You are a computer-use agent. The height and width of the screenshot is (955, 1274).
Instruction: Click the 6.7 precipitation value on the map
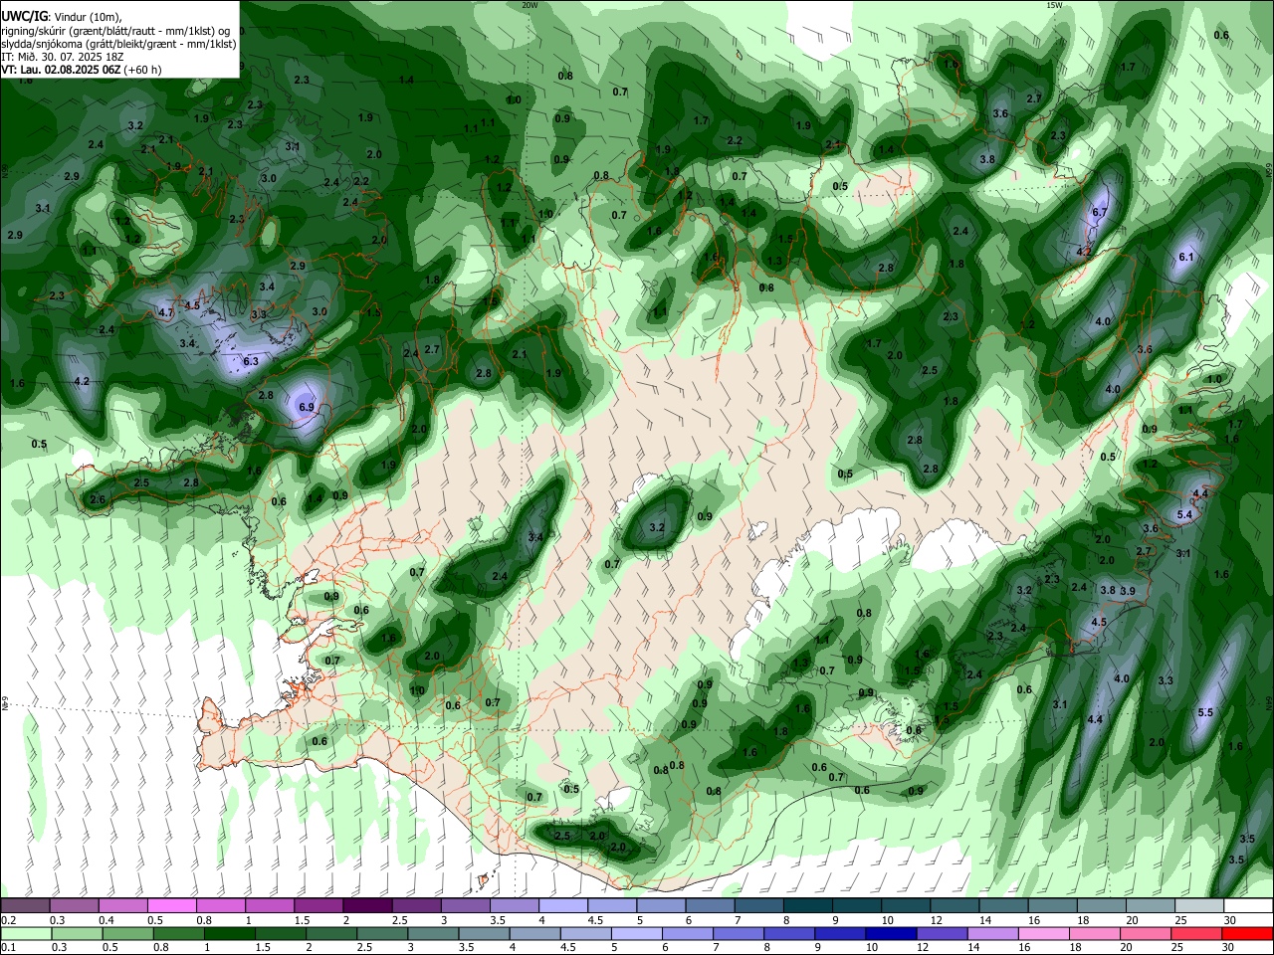[1100, 213]
